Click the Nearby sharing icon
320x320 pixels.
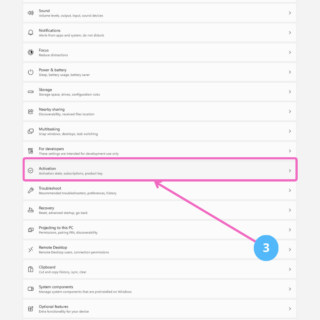tap(31, 112)
